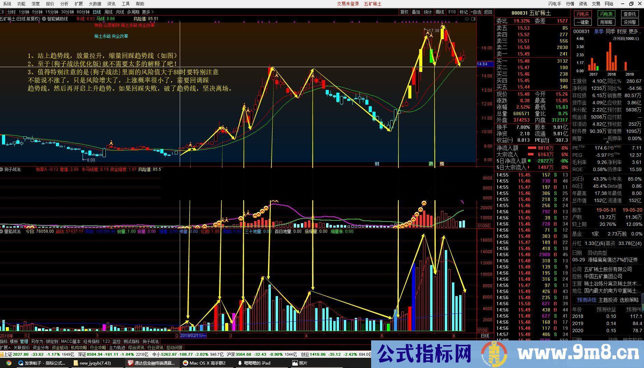Switch to the 周线 weekly chart tab
The height and width of the screenshot is (368, 644).
108,12
